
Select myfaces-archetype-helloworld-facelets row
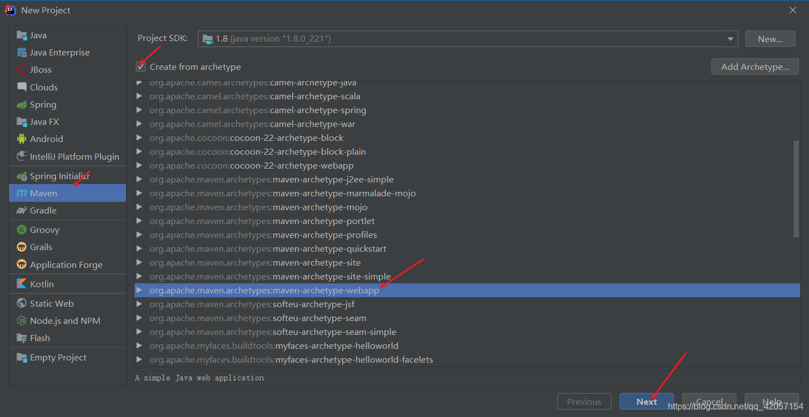(467, 360)
